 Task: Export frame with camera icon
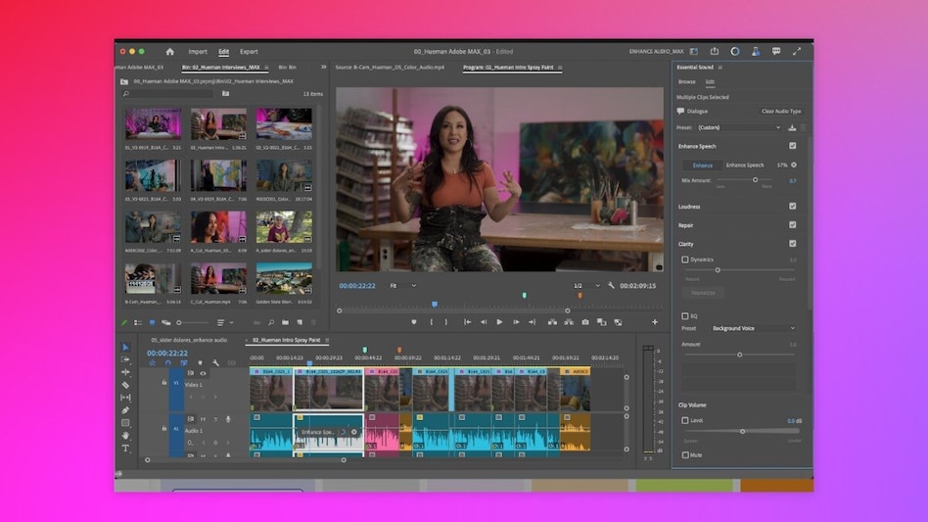click(x=585, y=322)
